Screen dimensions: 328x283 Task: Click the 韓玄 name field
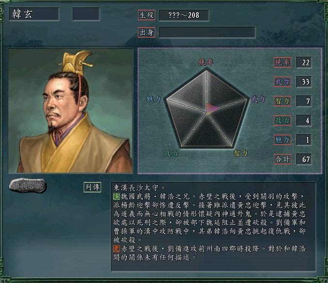click(x=34, y=14)
